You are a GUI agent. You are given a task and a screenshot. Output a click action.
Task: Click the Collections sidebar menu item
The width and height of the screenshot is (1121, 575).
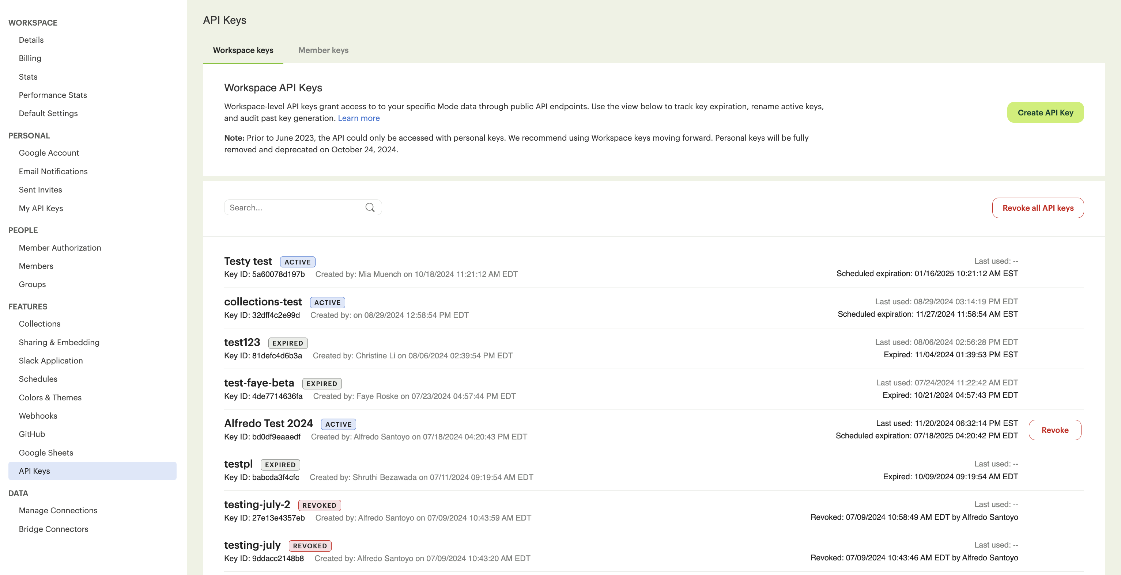[x=39, y=323]
